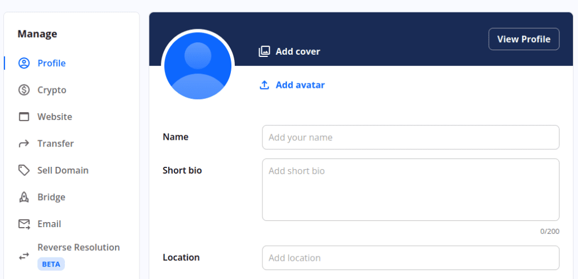
Task: Click the Add cover image icon
Action: 264,52
